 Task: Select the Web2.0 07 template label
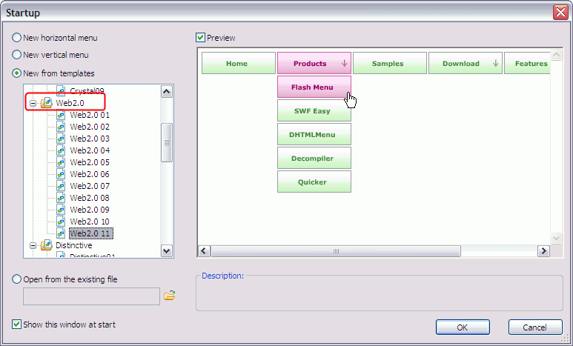(90, 186)
